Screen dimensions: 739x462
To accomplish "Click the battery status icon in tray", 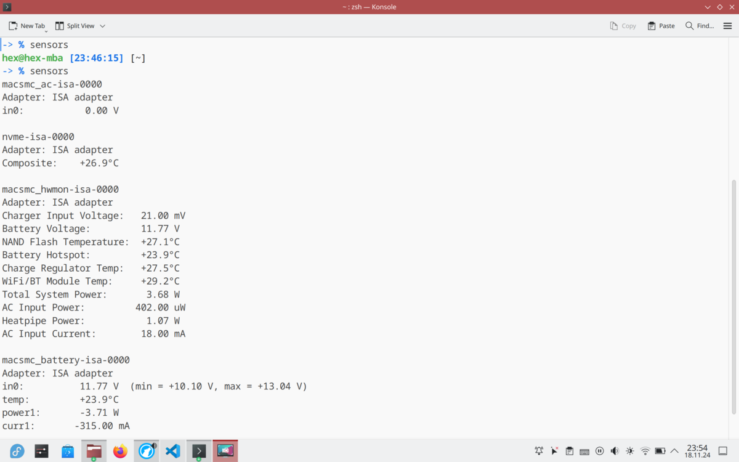I will coord(660,451).
